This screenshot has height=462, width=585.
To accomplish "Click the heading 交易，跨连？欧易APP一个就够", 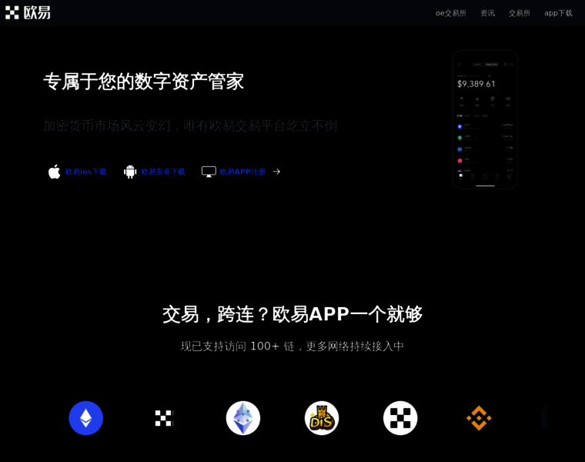I will tap(292, 314).
